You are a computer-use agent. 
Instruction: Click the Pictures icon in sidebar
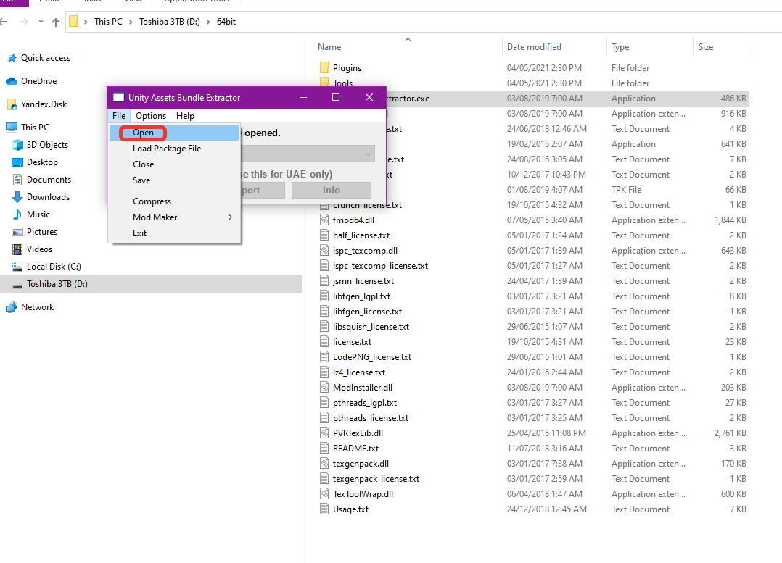17,232
